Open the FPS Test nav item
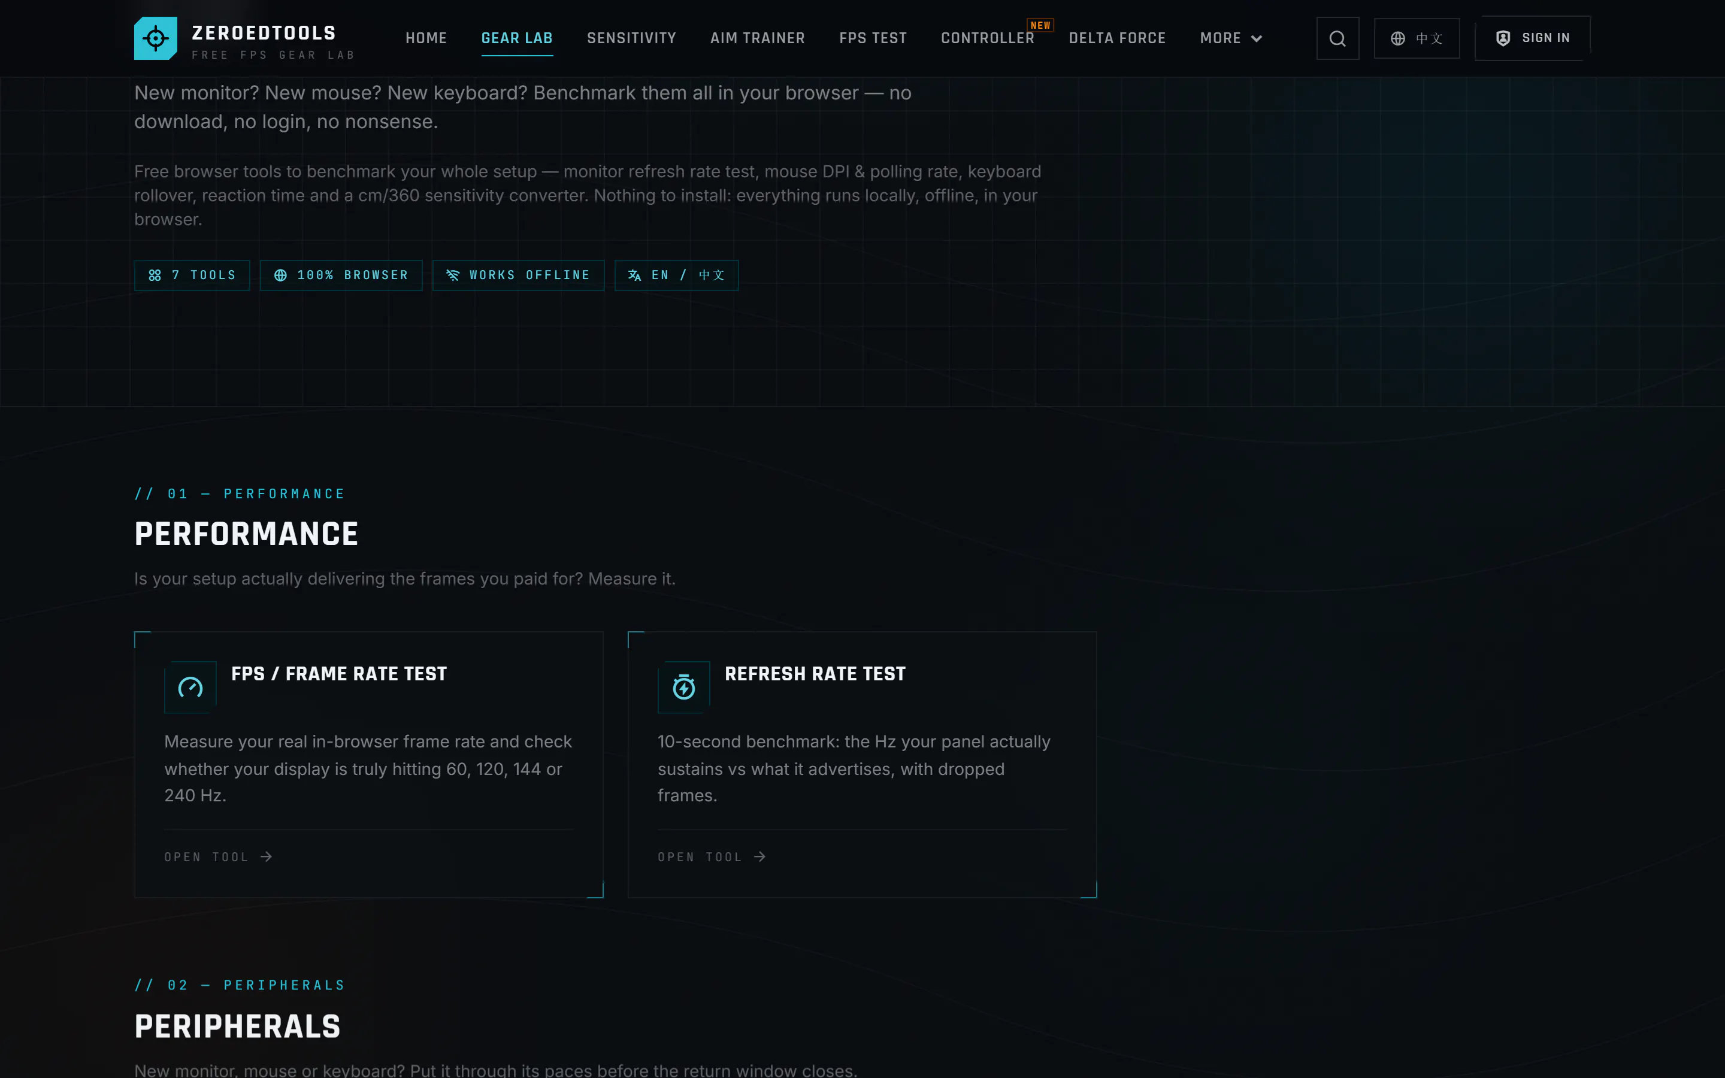Image resolution: width=1725 pixels, height=1078 pixels. (x=873, y=38)
